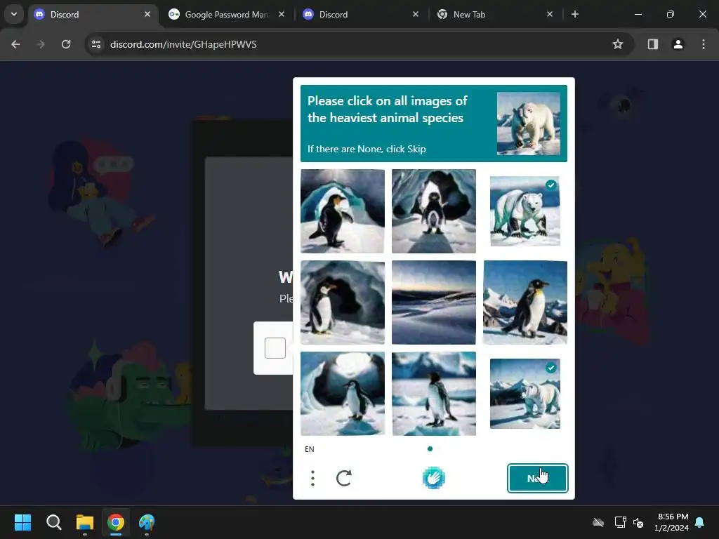The height and width of the screenshot is (539, 719).
Task: Open File Explorer from taskbar
Action: click(x=85, y=522)
